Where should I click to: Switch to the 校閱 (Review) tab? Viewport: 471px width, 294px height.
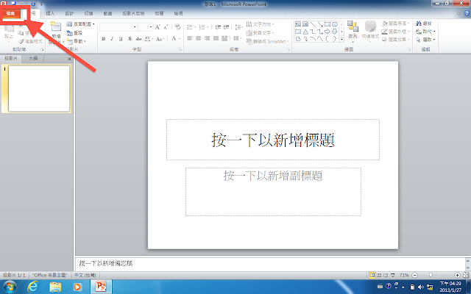159,13
